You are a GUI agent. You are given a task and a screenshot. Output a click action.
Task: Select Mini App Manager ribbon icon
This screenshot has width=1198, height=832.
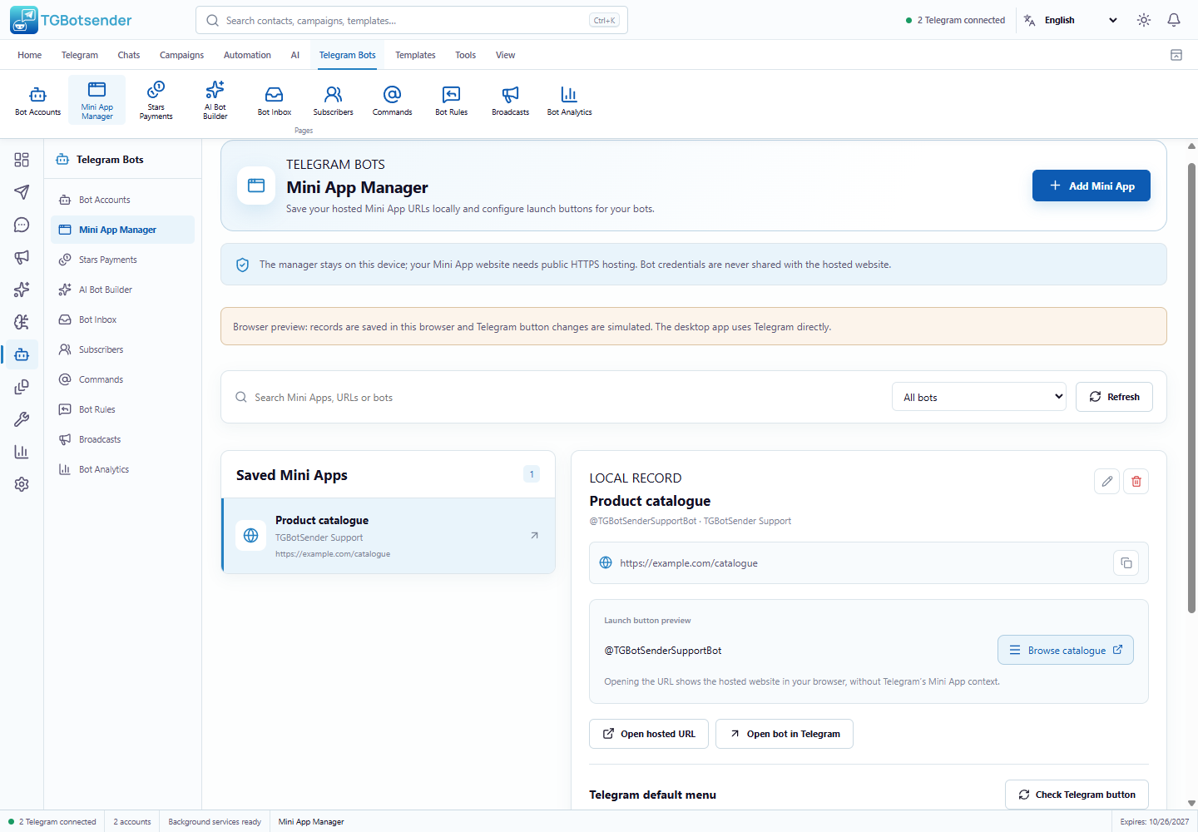tap(97, 101)
